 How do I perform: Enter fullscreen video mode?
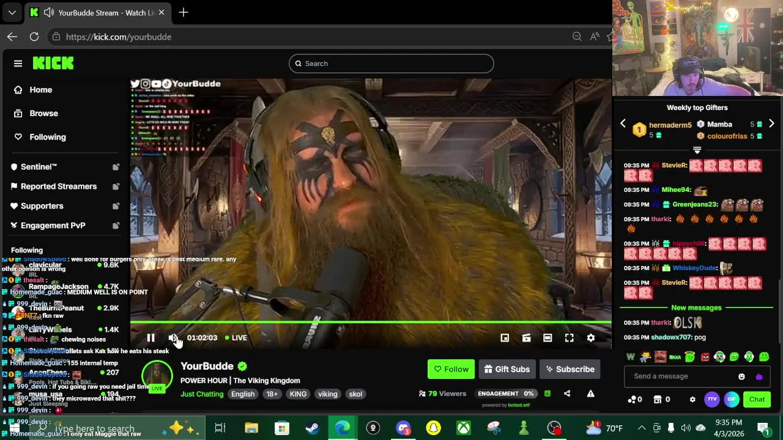coord(569,338)
